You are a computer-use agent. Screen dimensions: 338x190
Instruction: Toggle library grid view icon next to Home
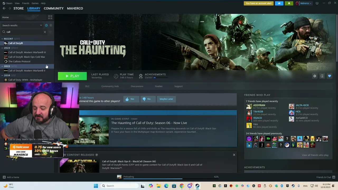click(50, 17)
